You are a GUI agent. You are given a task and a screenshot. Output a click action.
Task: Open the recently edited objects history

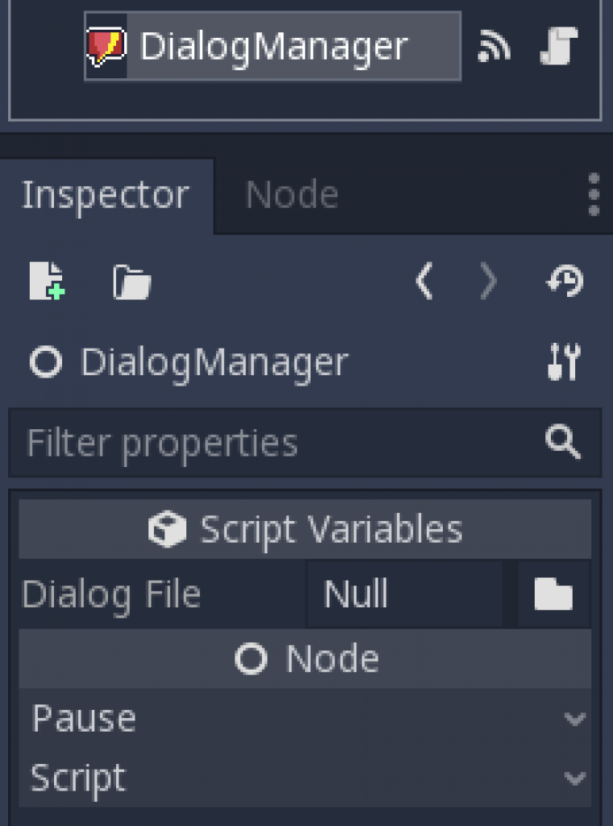coord(565,281)
